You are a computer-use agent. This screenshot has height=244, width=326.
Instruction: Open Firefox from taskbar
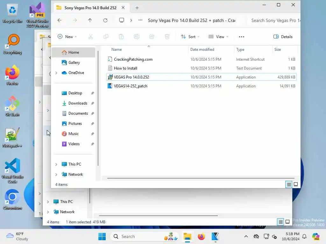pos(201,236)
